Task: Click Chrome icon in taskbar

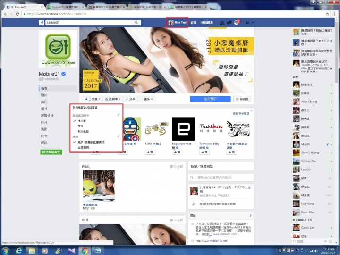Action: (x=85, y=251)
